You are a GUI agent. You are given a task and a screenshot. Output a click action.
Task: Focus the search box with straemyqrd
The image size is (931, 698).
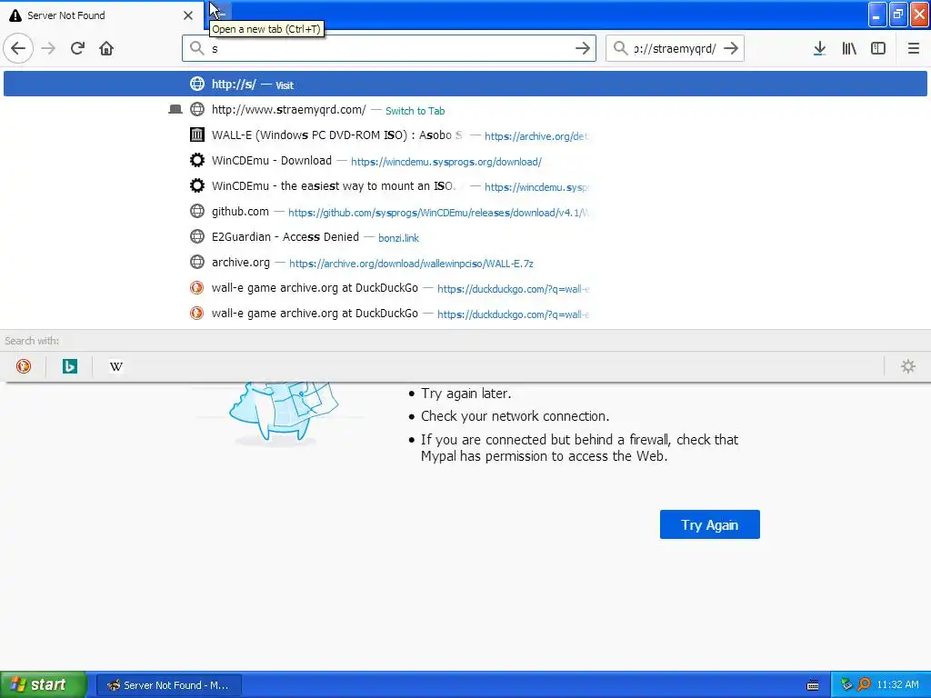coord(675,48)
